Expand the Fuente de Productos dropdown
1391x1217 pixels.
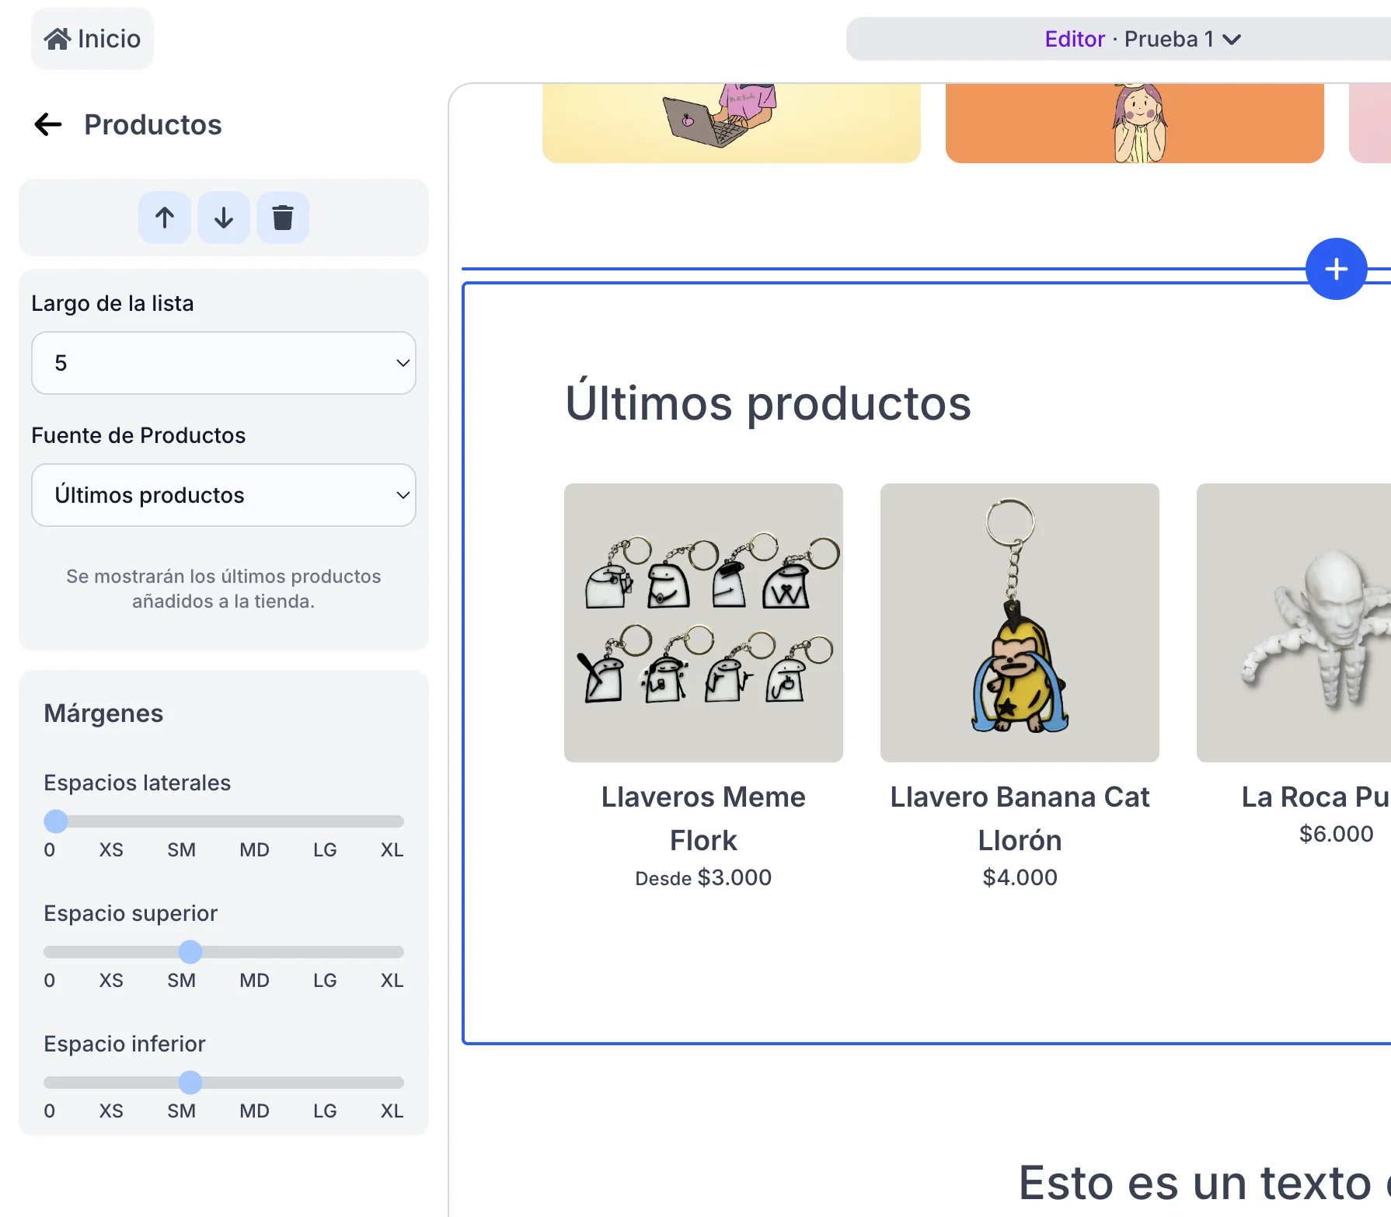(x=224, y=495)
